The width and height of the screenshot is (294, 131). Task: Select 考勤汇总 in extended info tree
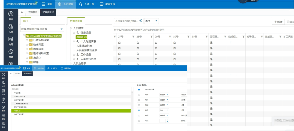click(81, 37)
